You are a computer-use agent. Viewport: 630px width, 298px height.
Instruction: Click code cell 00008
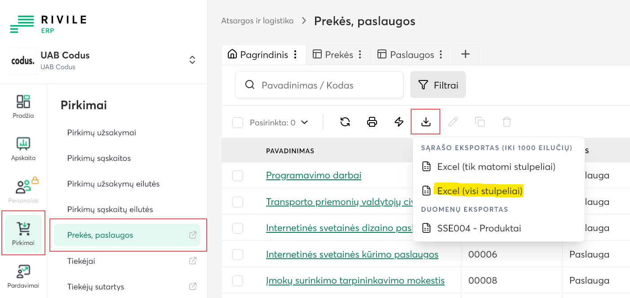[483, 280]
